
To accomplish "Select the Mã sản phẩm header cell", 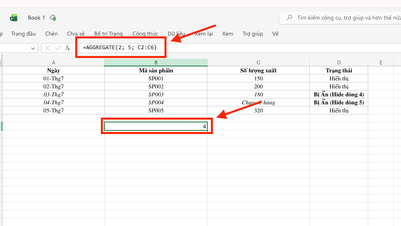I will [x=156, y=70].
